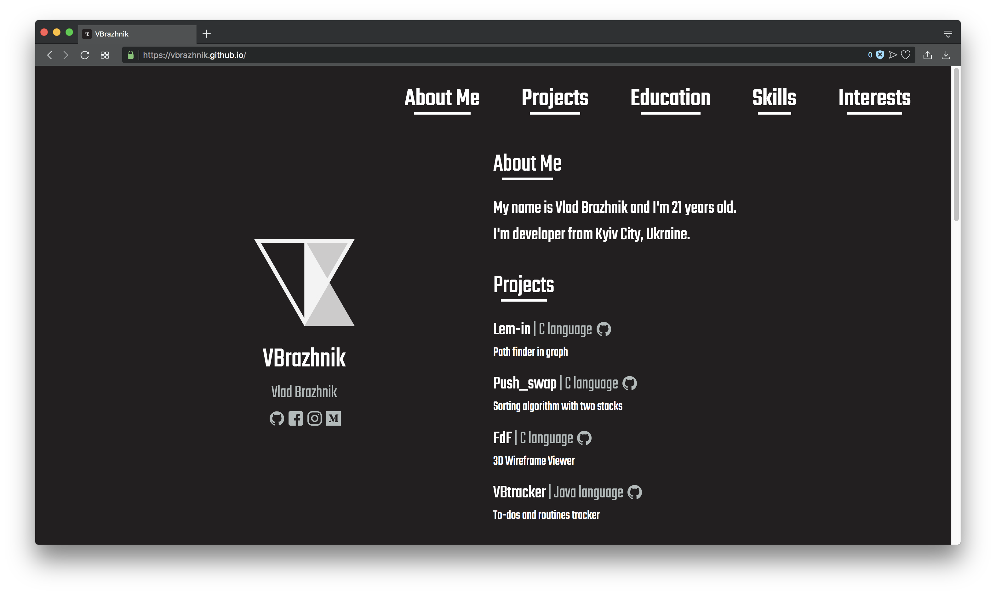Open the speed dial grid icon
996x595 pixels.
(x=105, y=55)
